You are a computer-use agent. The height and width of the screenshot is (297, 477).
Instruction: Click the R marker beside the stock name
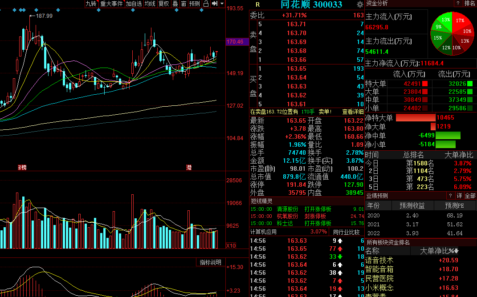point(258,4)
